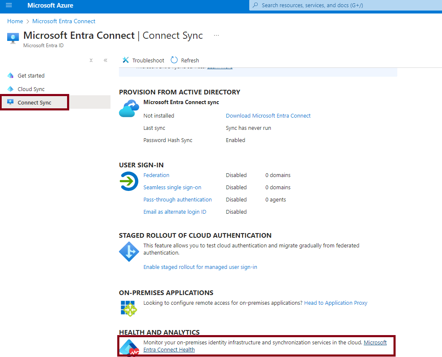Click the Learn more link in banner

point(220,67)
